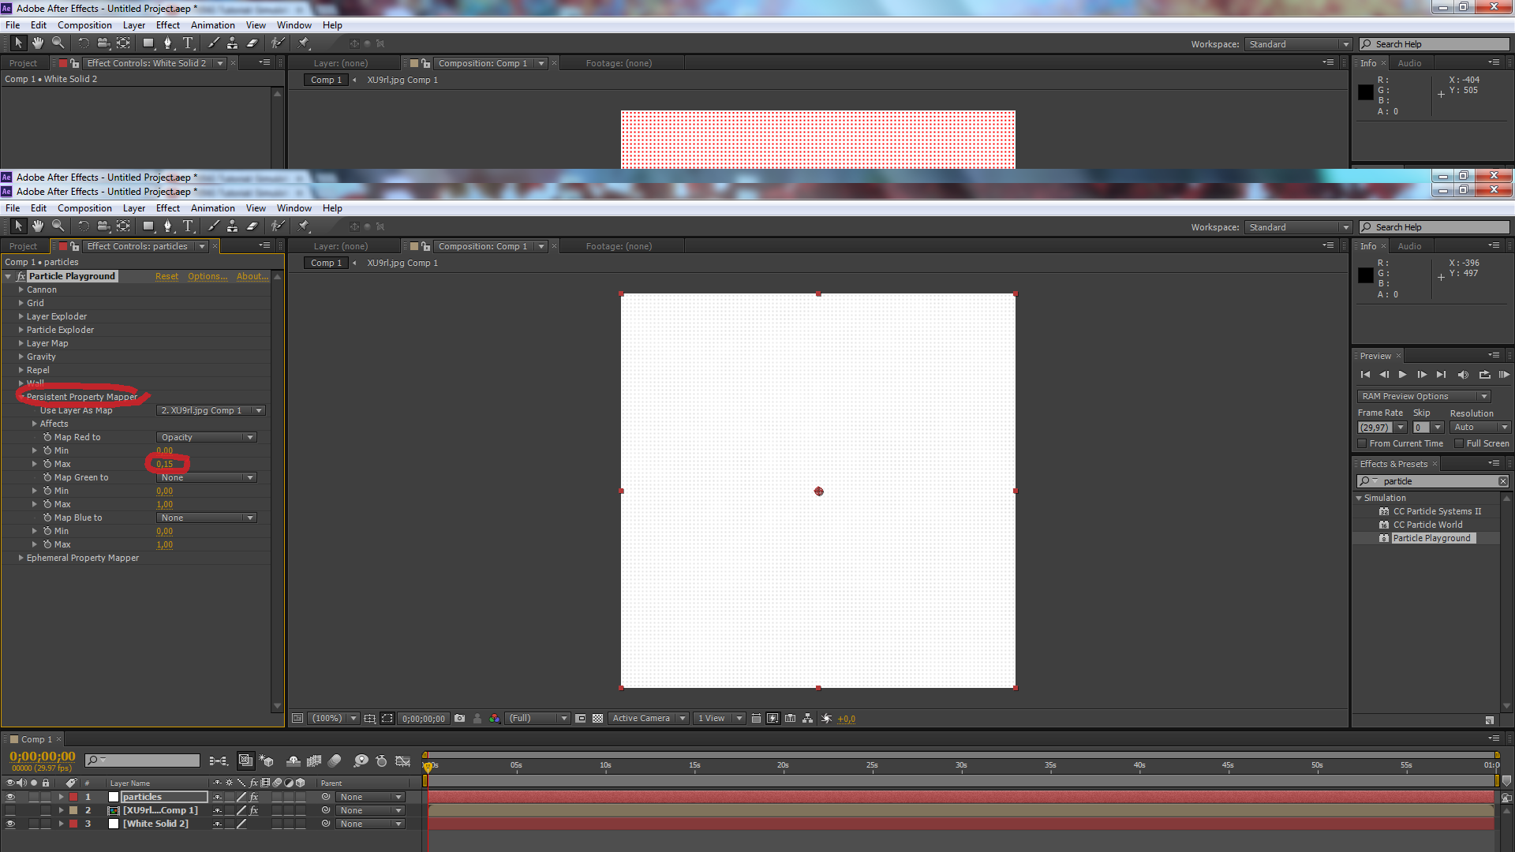Open the 1 View layout dropdown
This screenshot has height=852, width=1515.
pyautogui.click(x=719, y=719)
